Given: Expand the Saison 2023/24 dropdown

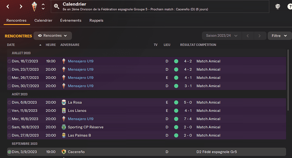Looking at the screenshot, I should pyautogui.click(x=222, y=36).
